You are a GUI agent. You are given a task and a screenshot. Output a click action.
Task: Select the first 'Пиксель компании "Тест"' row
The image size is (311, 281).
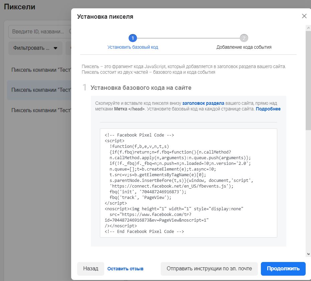point(39,70)
